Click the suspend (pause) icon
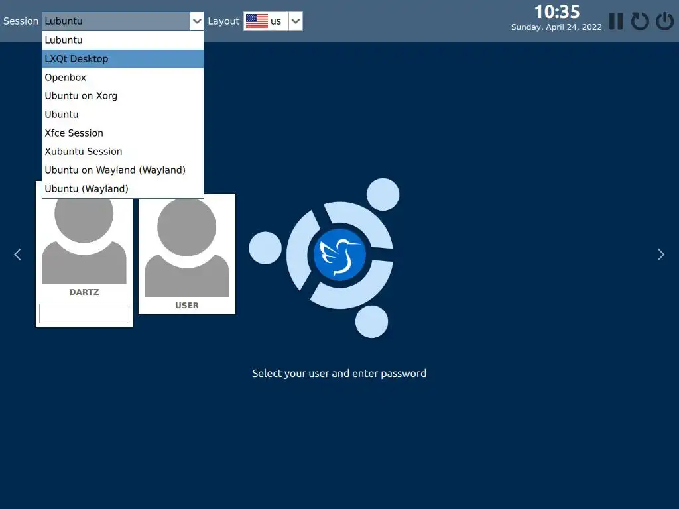Screen dimensions: 679x509 (x=616, y=21)
